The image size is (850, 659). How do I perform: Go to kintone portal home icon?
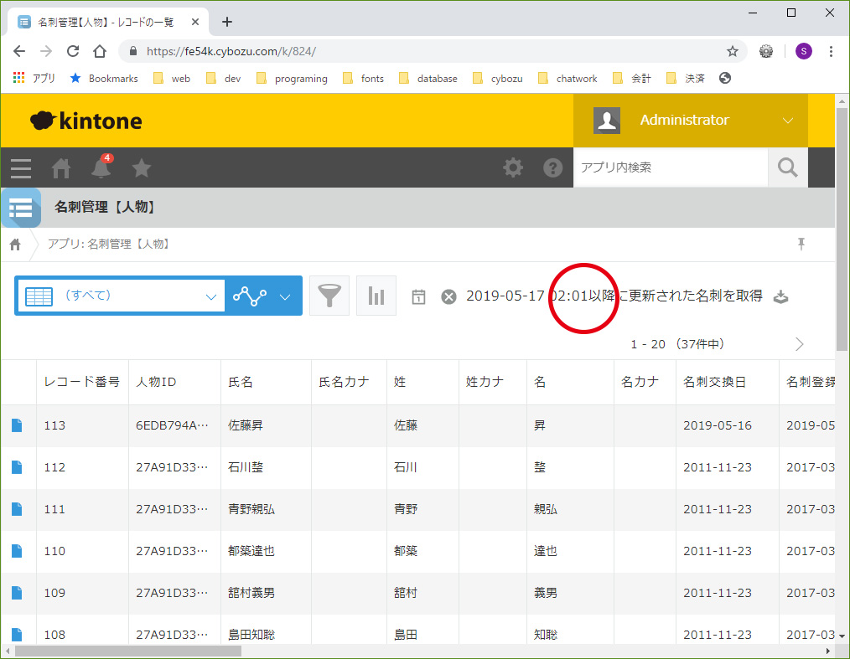(x=61, y=168)
